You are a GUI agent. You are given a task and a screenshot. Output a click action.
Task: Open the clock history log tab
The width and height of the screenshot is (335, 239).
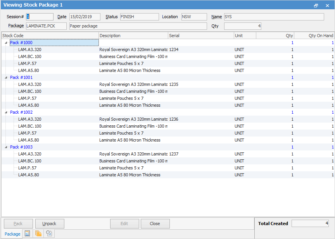tap(49, 234)
